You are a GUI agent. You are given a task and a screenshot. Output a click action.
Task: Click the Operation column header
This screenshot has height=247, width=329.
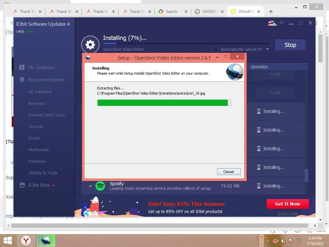[259, 67]
